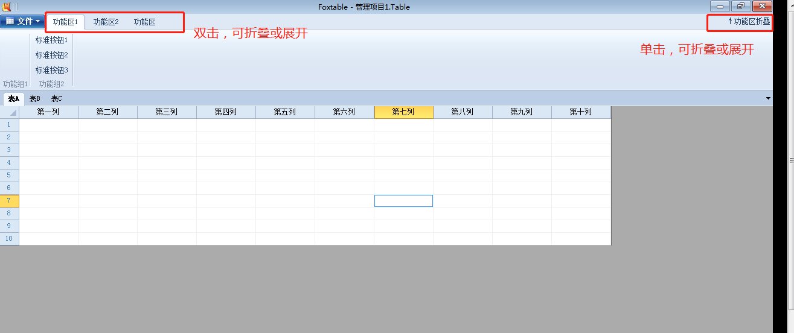Viewport: 794px width, 333px height.
Task: Select the 第四列 column header
Action: [226, 112]
